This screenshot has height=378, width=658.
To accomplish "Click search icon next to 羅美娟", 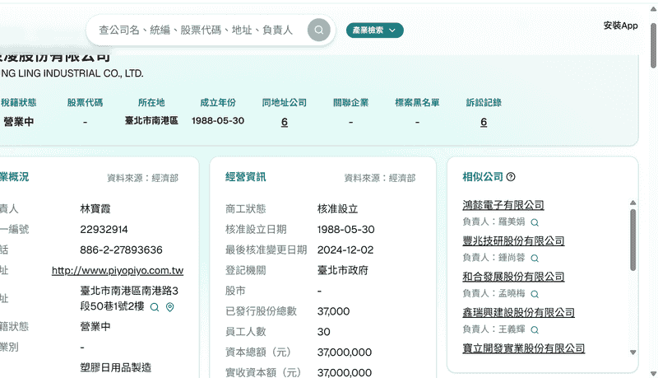I will point(534,222).
